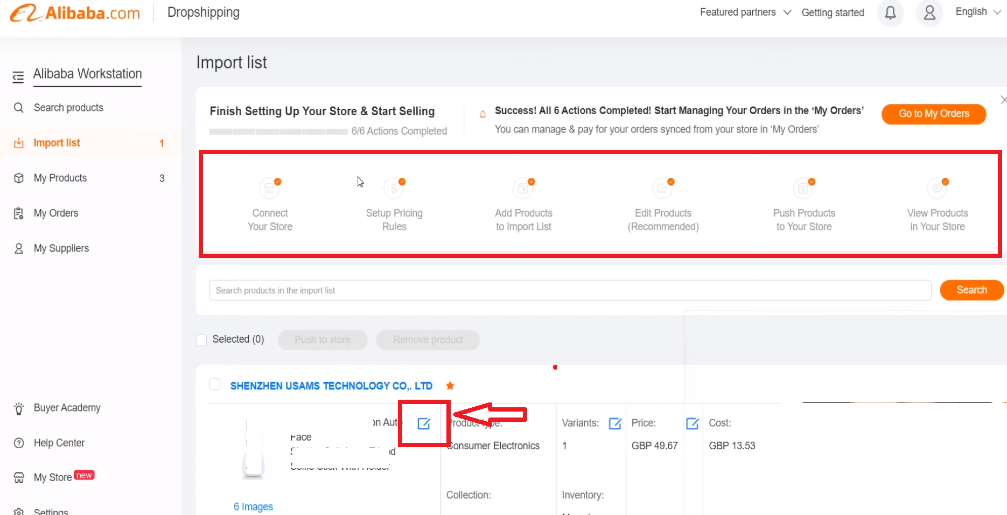Click the Settings gear icon in sidebar
Image resolution: width=1007 pixels, height=515 pixels.
pyautogui.click(x=19, y=511)
